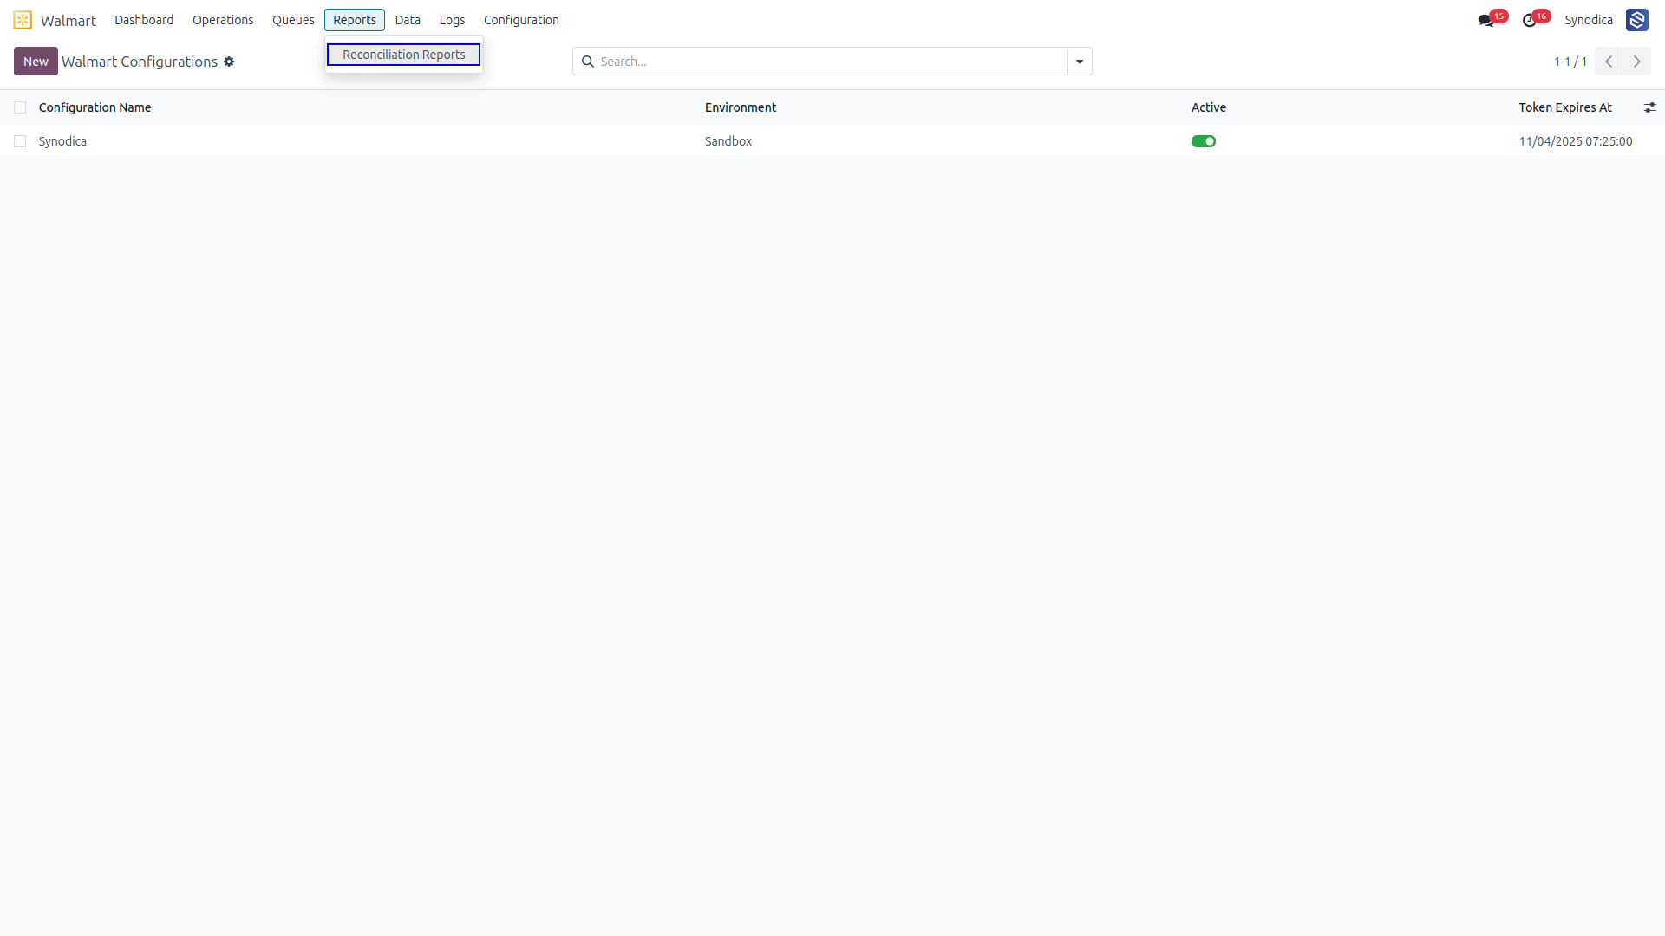
Task: Open the Synodica configuration record
Action: (x=62, y=141)
